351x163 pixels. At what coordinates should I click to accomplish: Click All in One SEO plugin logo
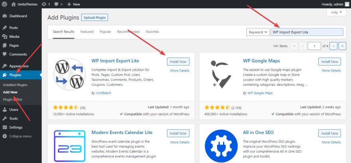point(221,146)
